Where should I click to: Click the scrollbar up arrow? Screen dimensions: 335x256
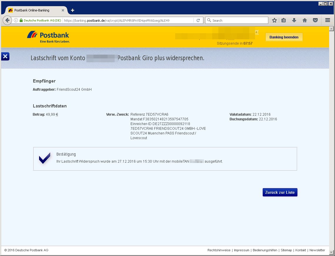pos(331,28)
